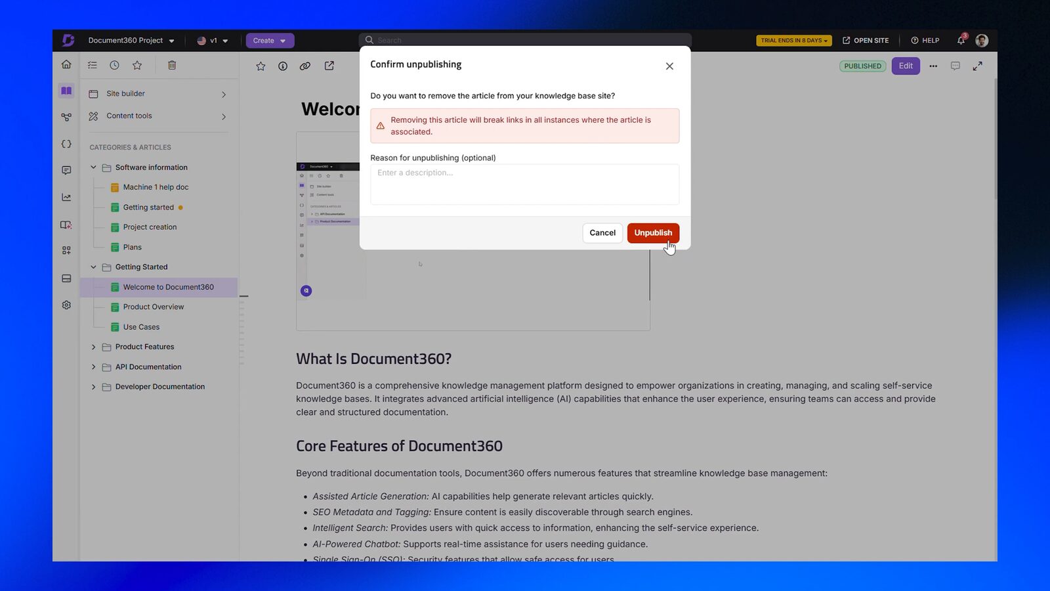Open the Drive storage sidebar icon
Image resolution: width=1050 pixels, height=591 pixels.
pyautogui.click(x=66, y=278)
